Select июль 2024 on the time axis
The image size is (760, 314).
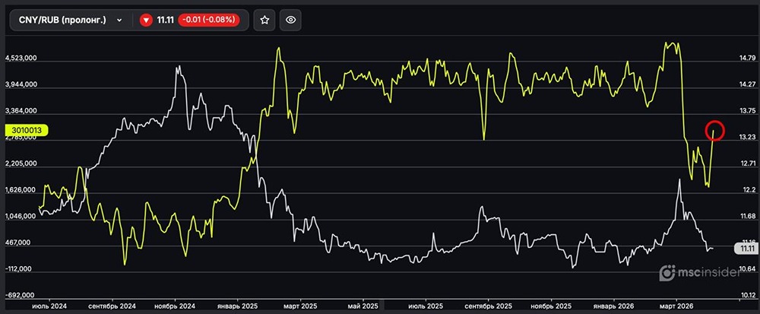click(49, 306)
